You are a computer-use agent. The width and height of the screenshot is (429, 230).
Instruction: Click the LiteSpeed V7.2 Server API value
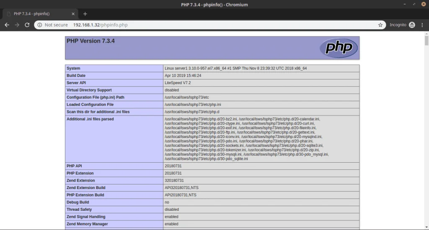(178, 83)
